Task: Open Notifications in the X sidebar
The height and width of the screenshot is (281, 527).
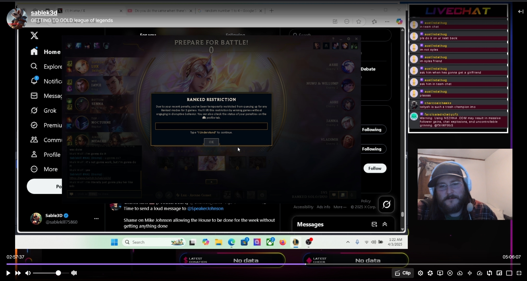Action: click(x=46, y=81)
